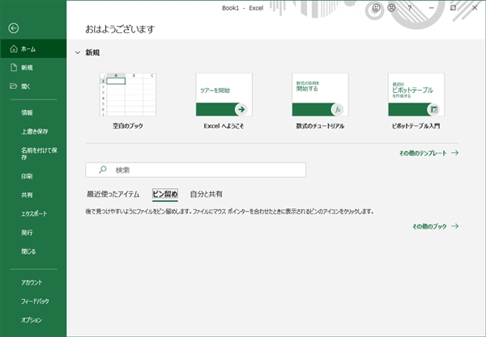486x337 pixels.
Task: Select ホーム in the sidebar
Action: [x=33, y=48]
